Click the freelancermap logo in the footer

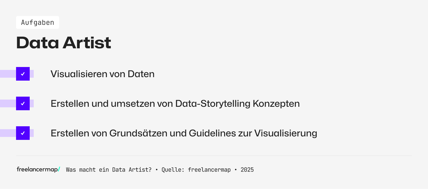tap(37, 170)
